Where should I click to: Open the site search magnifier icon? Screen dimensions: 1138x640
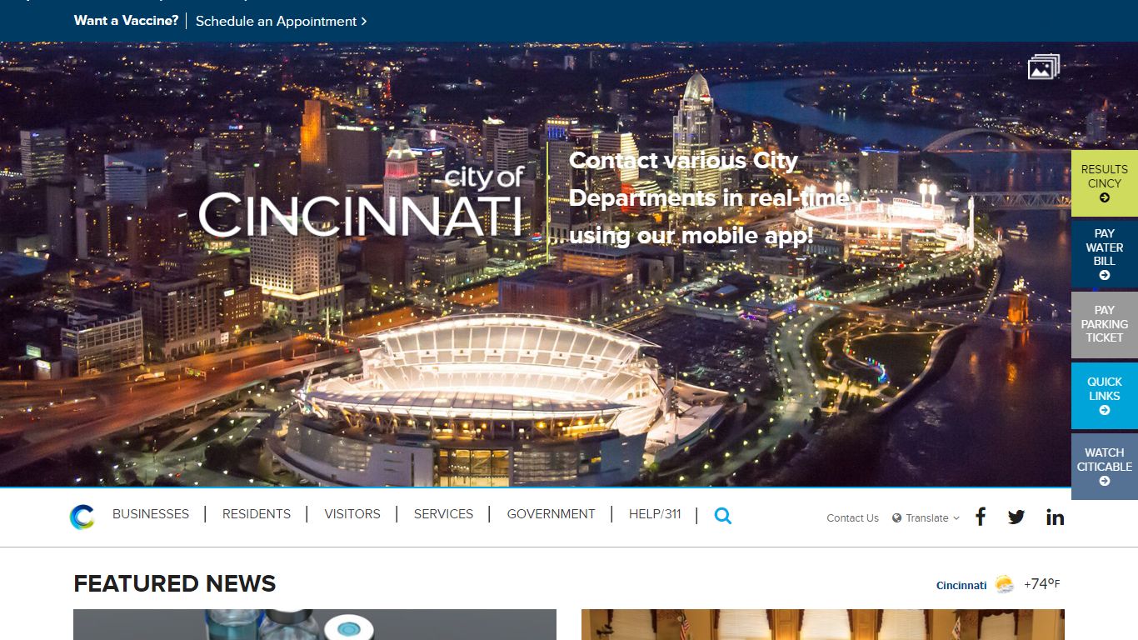click(723, 516)
